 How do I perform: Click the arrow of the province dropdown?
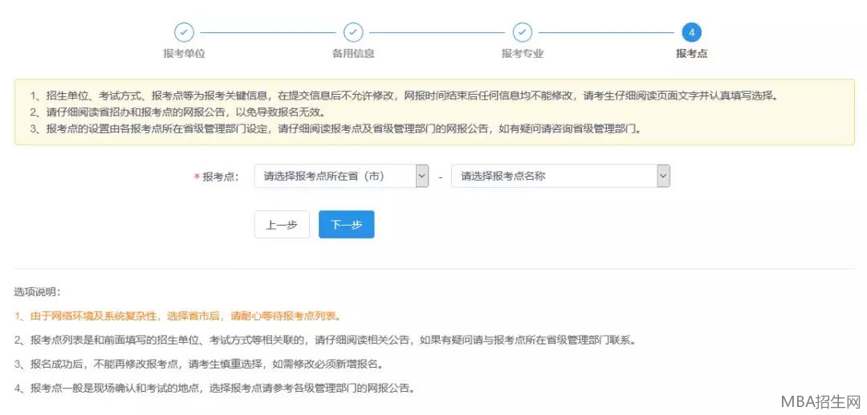(422, 177)
